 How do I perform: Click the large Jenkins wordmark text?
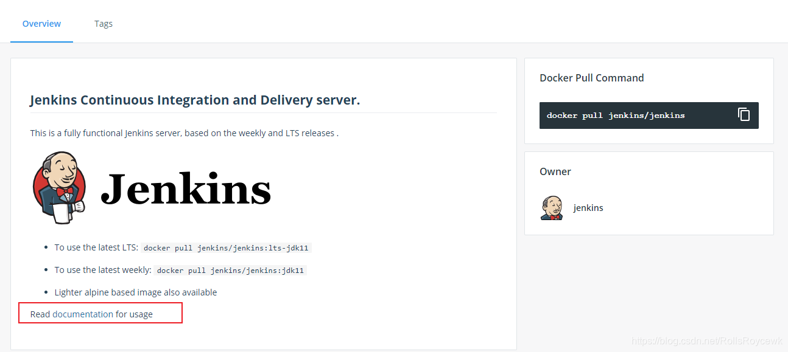pos(186,188)
